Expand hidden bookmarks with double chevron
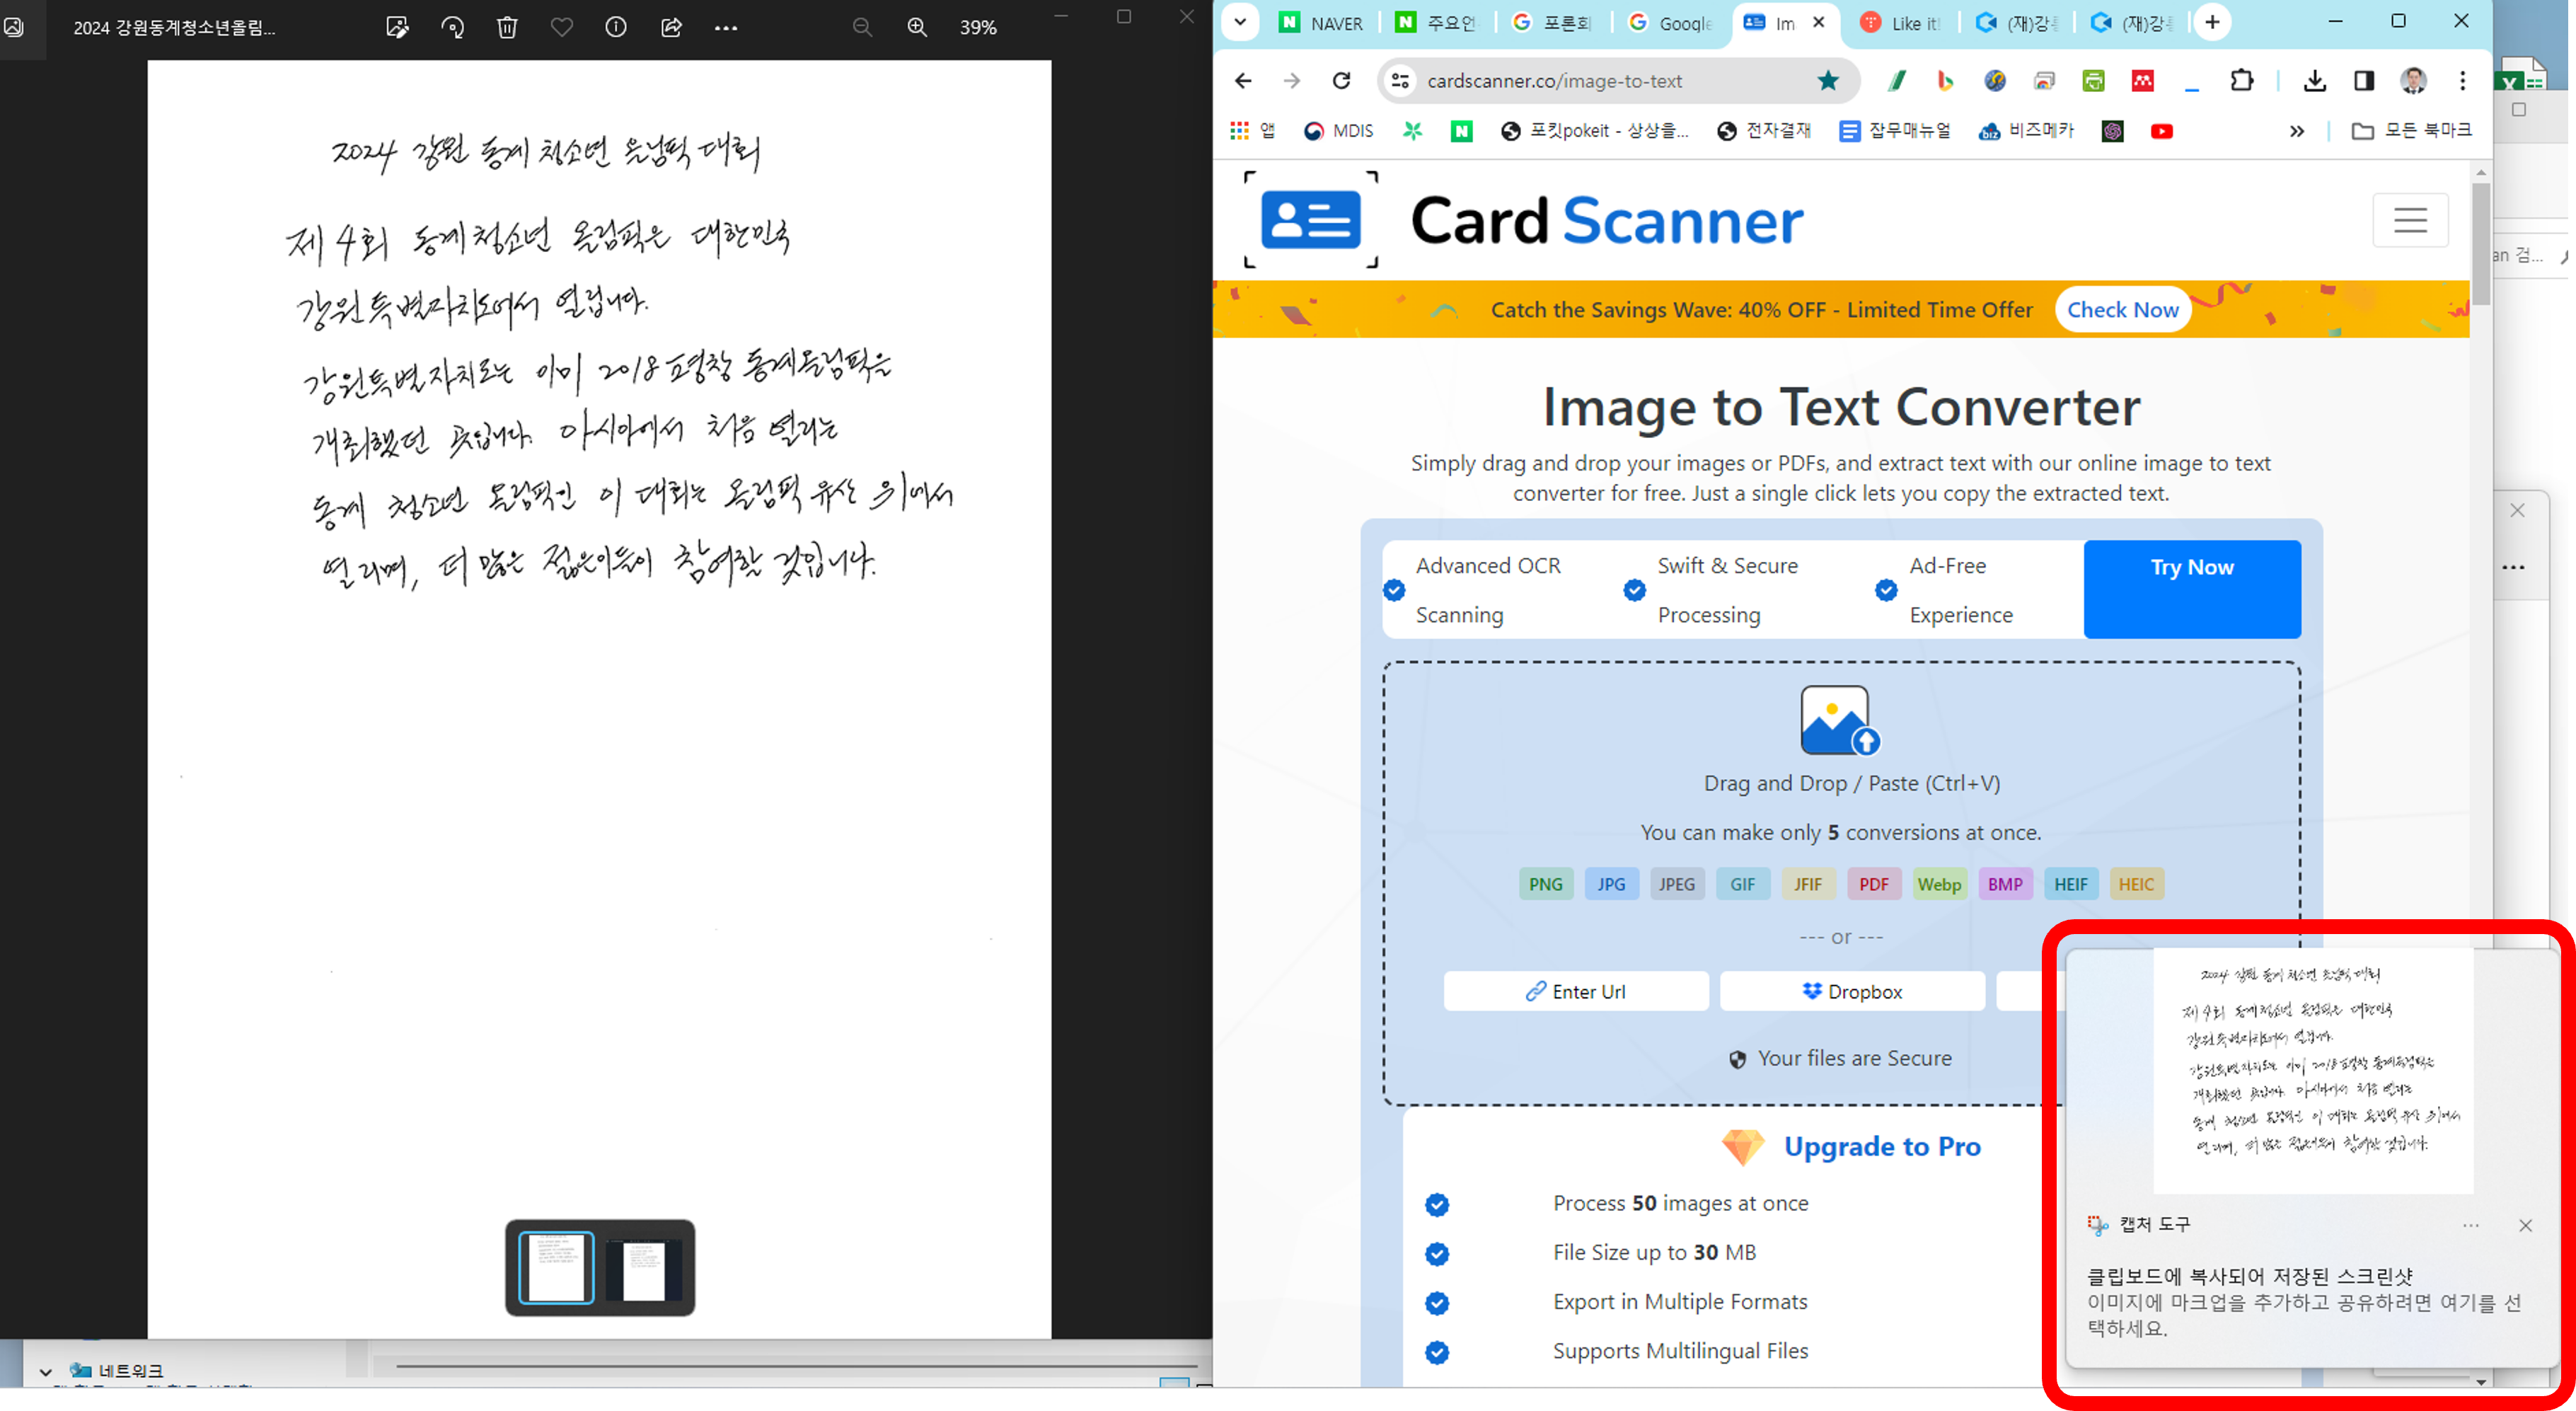 pyautogui.click(x=2297, y=131)
